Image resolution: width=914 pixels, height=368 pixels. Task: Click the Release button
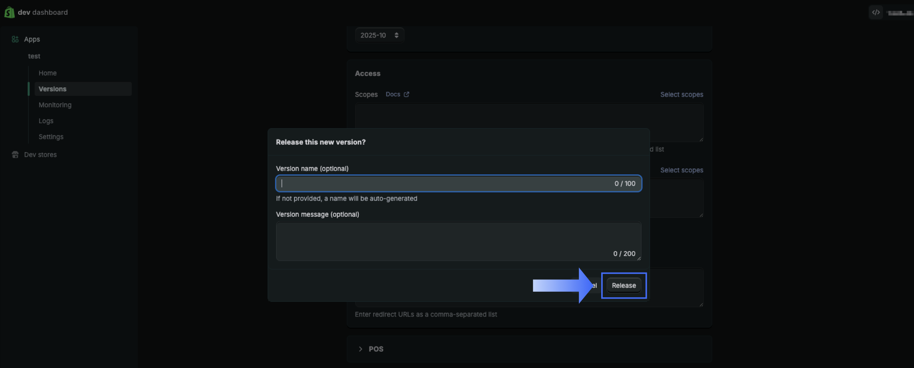coord(624,285)
